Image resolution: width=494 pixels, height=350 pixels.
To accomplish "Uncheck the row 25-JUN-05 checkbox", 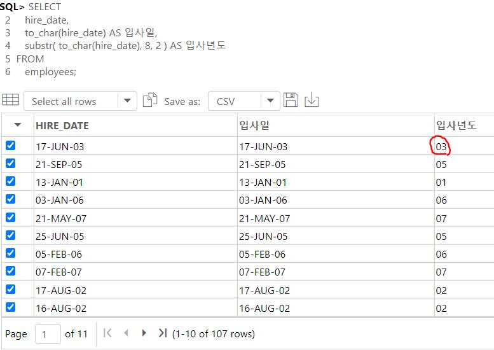I will point(10,235).
